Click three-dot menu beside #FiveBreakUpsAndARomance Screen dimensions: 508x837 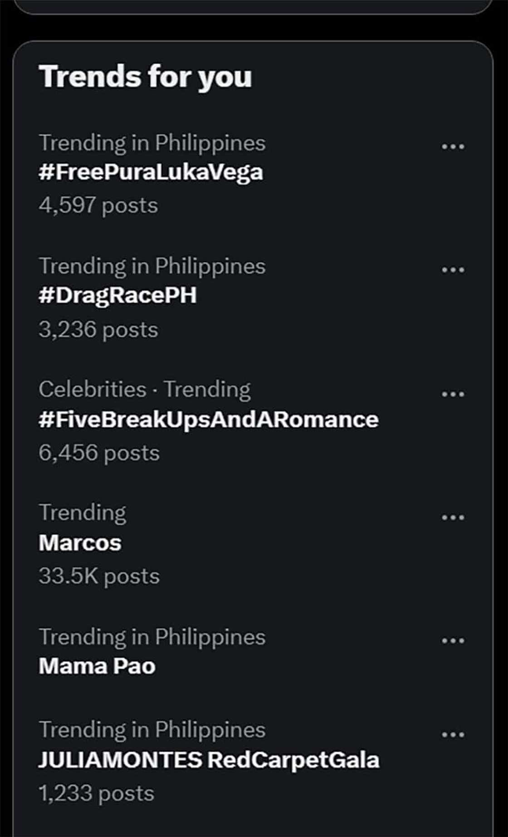click(x=453, y=394)
